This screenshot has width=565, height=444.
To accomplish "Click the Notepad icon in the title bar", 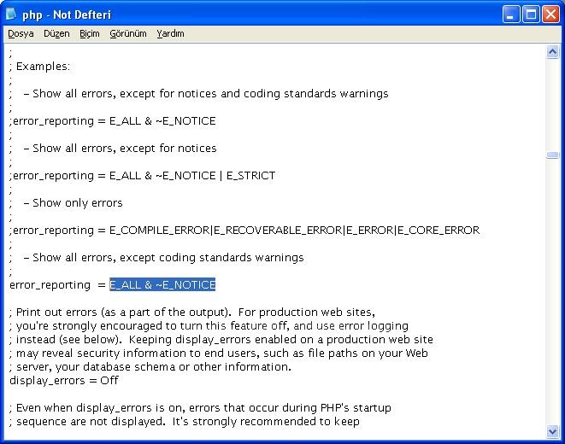I will pyautogui.click(x=11, y=14).
